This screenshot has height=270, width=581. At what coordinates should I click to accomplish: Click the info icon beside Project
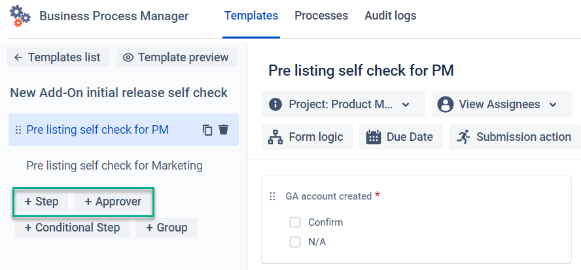[275, 104]
